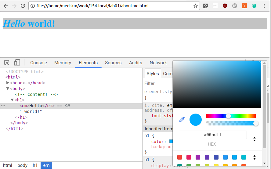This screenshot has height=169, width=271.
Task: Click the inspect element picker icon
Action: [7, 63]
